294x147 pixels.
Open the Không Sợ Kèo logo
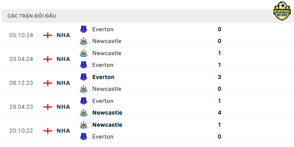[x=282, y=11]
